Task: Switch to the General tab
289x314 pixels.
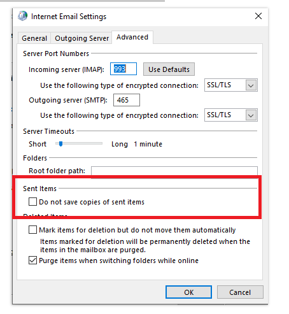Action: click(34, 38)
